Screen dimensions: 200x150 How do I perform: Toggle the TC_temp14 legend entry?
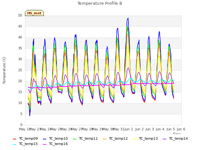175,139
